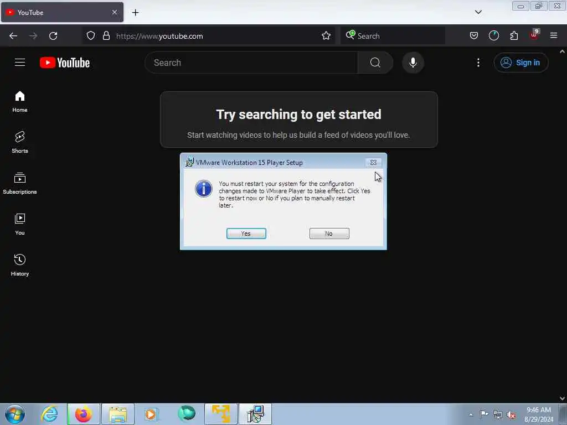Open Save to Pocket icon
Viewport: 567px width, 425px height.
click(474, 36)
